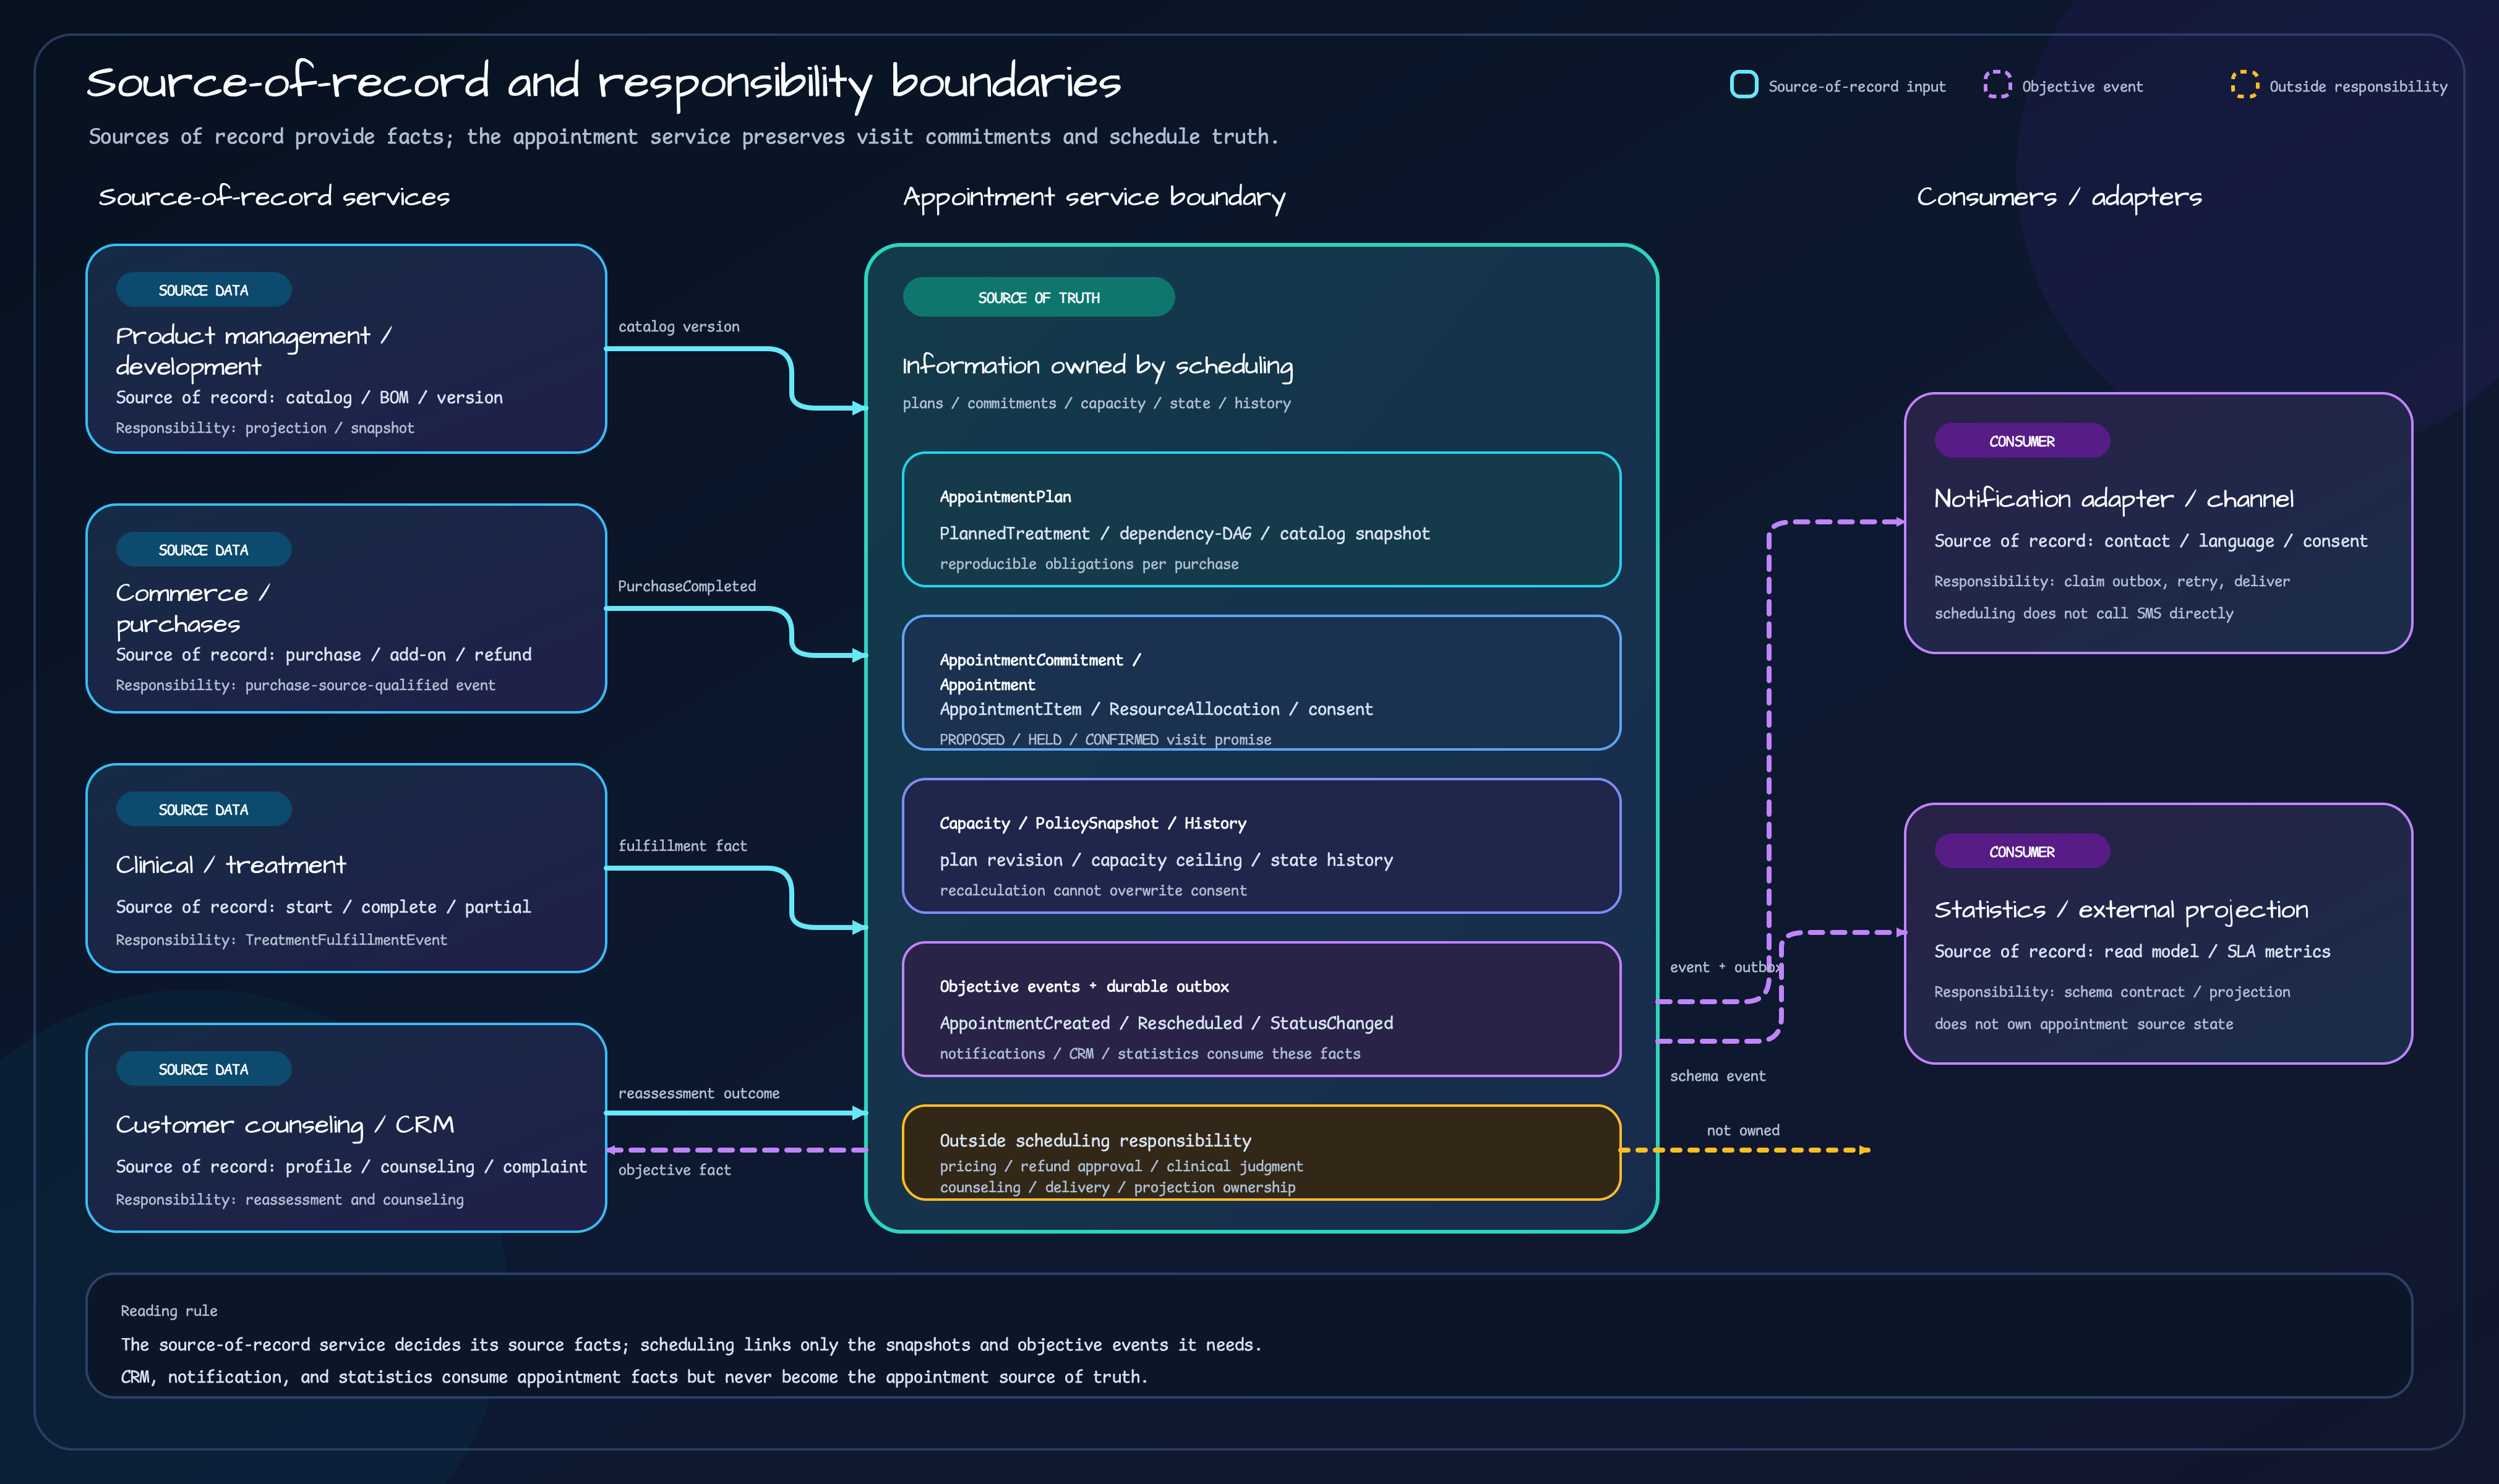The height and width of the screenshot is (1484, 2499).
Task: Click the Objective event legend swatch
Action: (x=1997, y=85)
